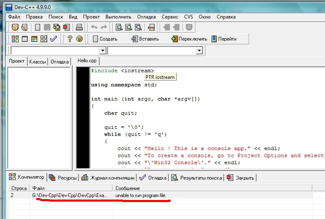Expand the right function combo box
325x219 pixels.
point(199,50)
